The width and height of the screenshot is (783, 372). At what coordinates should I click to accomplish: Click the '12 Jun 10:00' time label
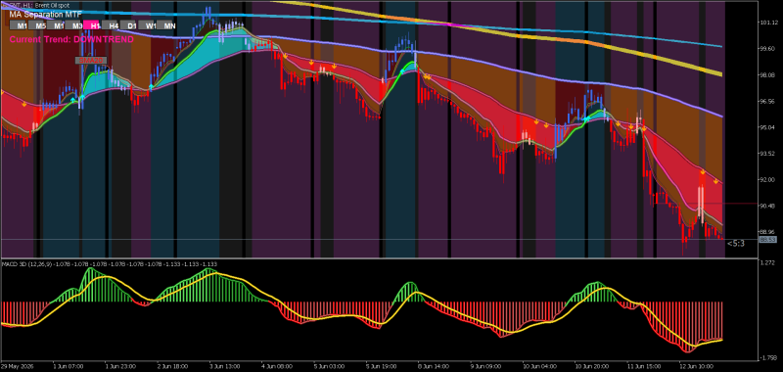coord(696,366)
